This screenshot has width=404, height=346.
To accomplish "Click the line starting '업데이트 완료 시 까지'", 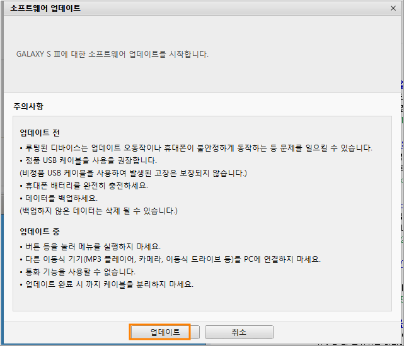I will coord(107,284).
